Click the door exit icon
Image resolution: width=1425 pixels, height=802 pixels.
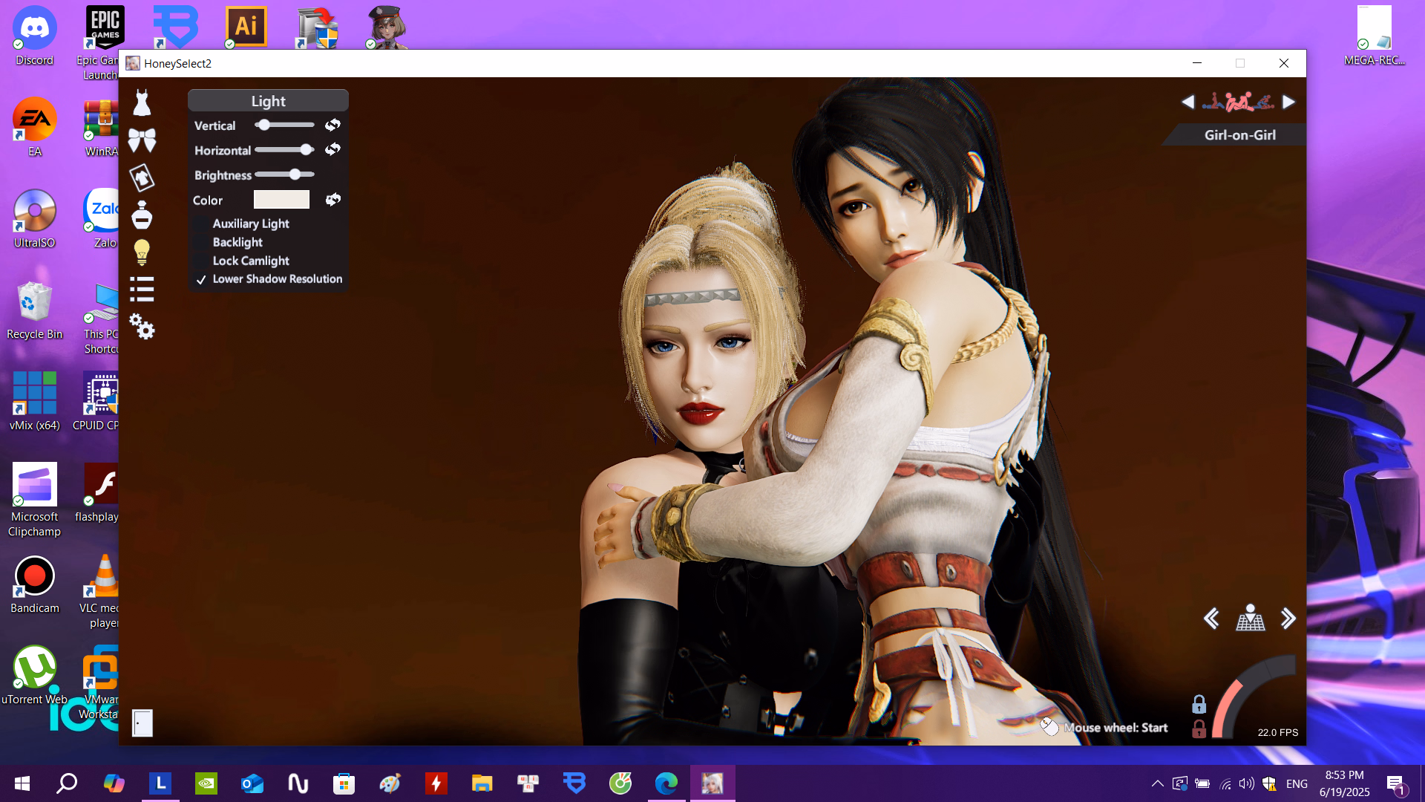pyautogui.click(x=142, y=723)
